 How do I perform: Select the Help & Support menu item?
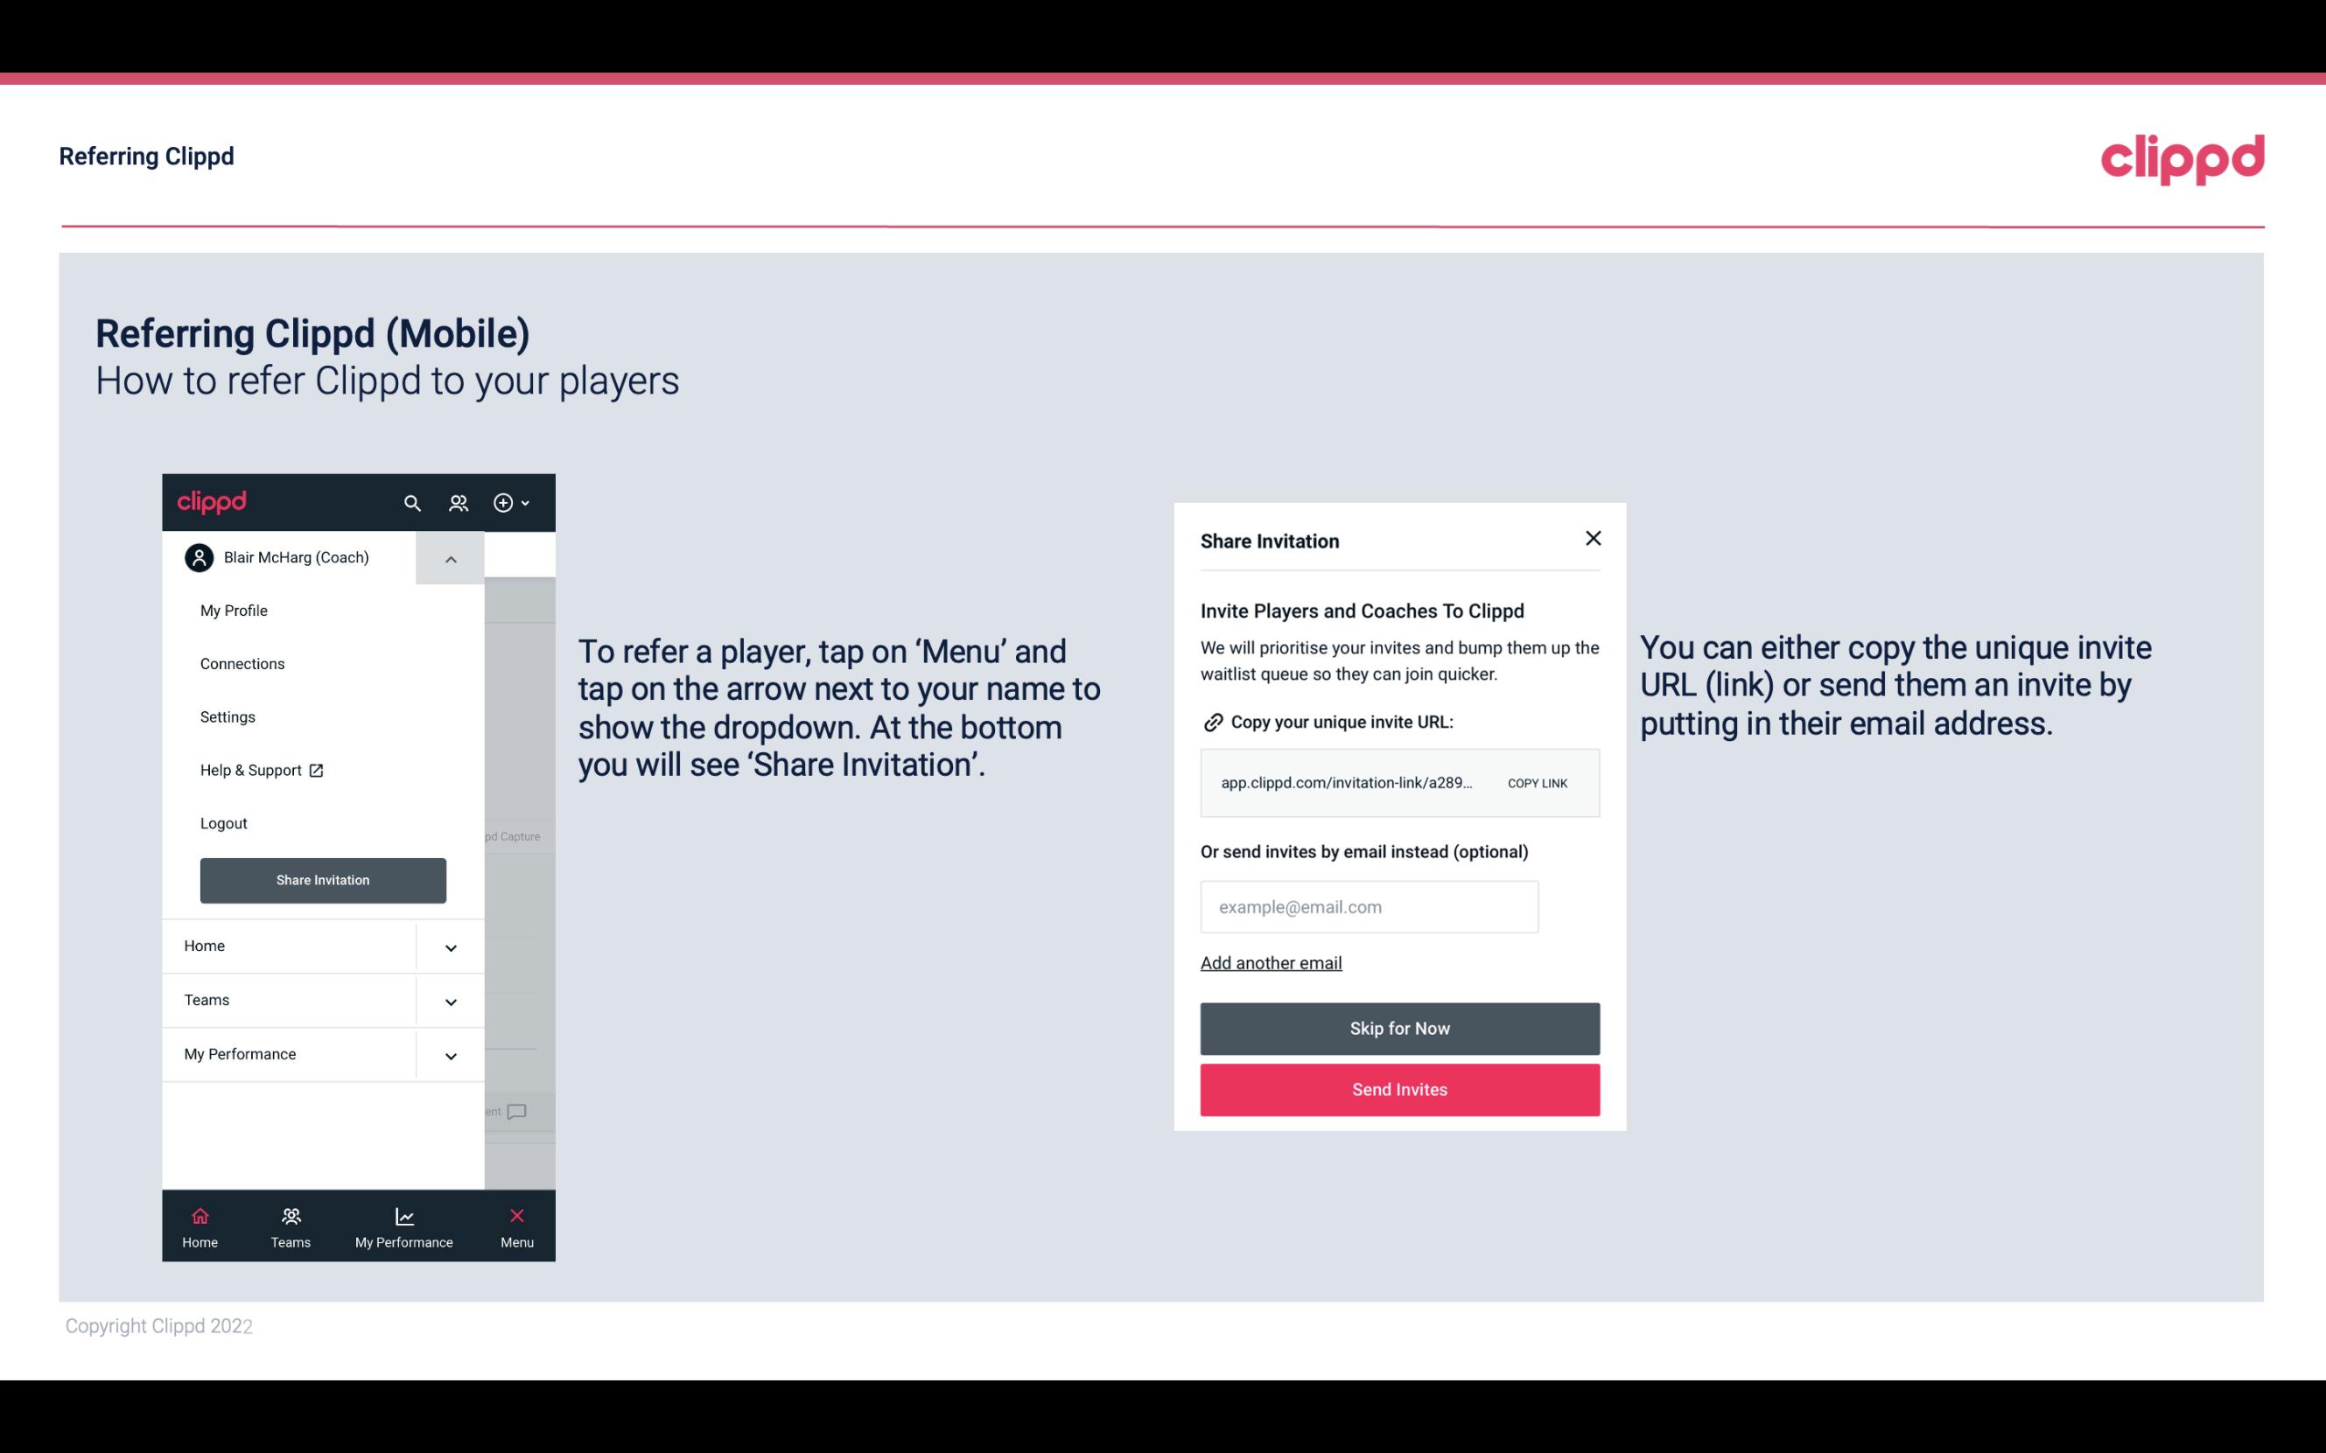pyautogui.click(x=260, y=768)
